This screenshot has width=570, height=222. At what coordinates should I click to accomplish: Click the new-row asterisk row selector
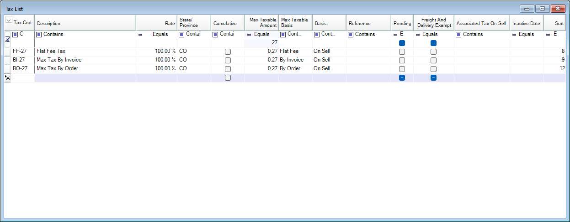pos(7,78)
